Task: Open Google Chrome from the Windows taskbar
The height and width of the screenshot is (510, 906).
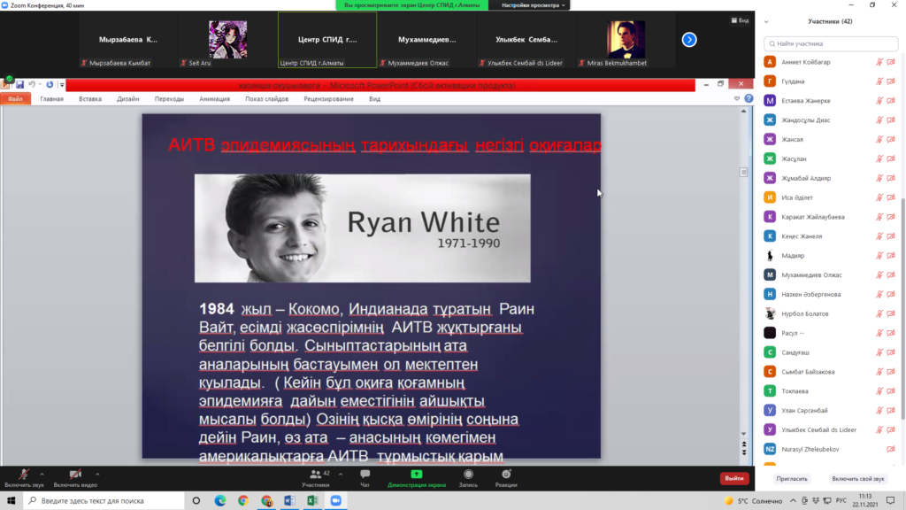Action: (242, 500)
